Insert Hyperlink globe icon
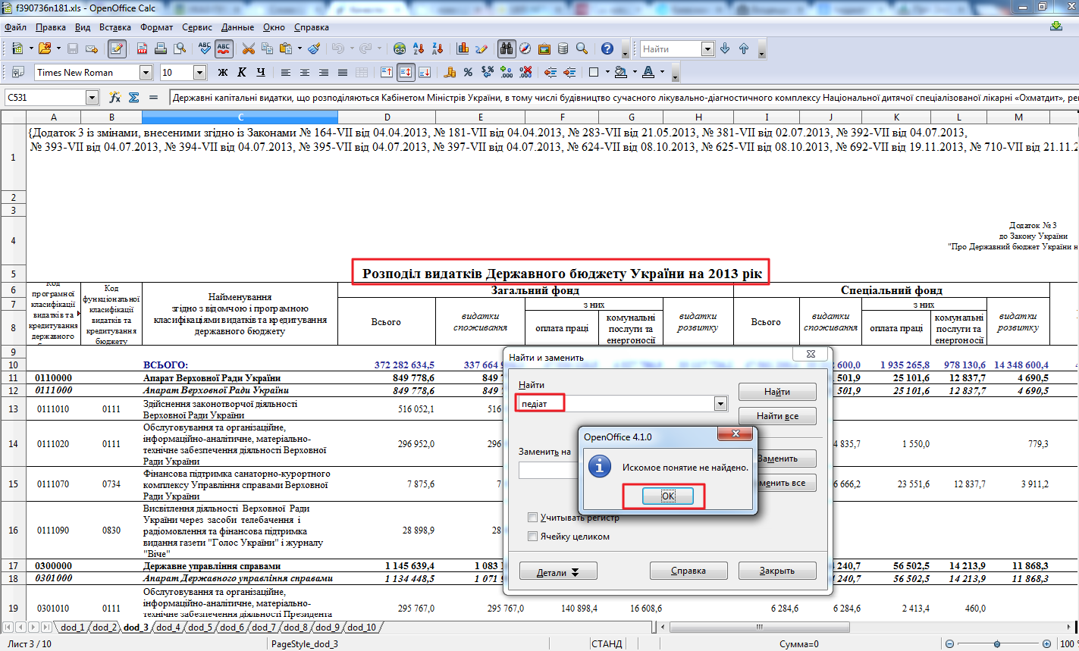The height and width of the screenshot is (651, 1079). click(x=400, y=49)
